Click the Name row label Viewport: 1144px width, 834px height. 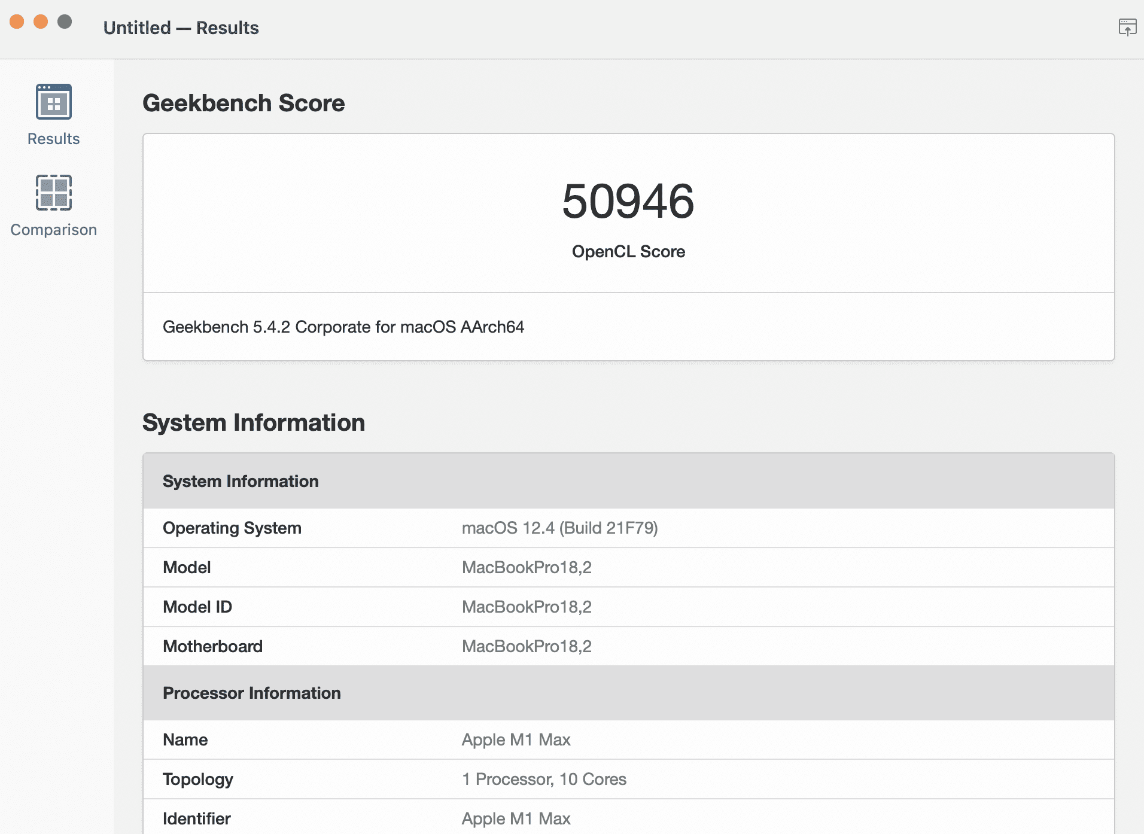(x=185, y=739)
